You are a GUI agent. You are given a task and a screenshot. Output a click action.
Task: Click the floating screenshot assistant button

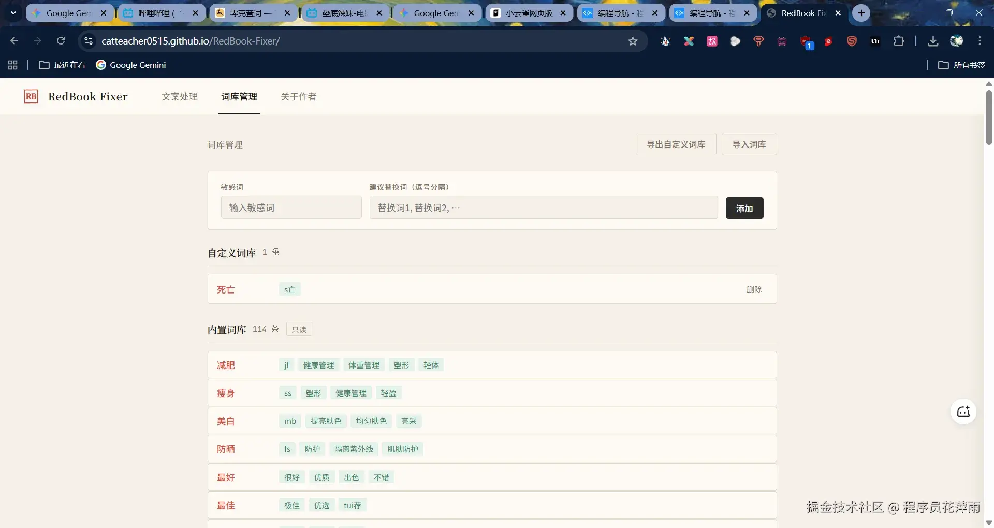tap(963, 412)
